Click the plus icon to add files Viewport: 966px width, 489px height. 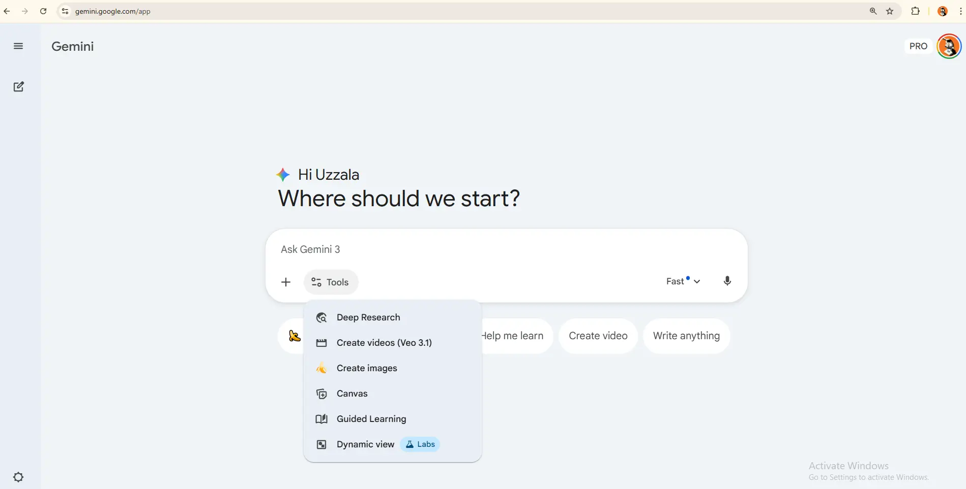(286, 282)
